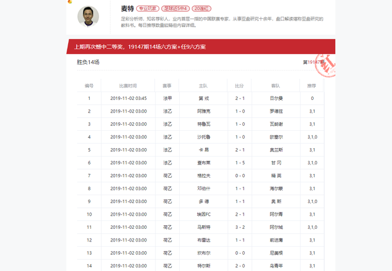The width and height of the screenshot is (392, 271).
Task: Click home team 格拉夫 in row 7
Action: (204, 176)
